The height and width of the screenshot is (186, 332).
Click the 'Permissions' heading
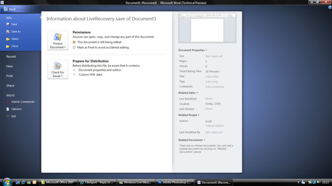click(81, 32)
